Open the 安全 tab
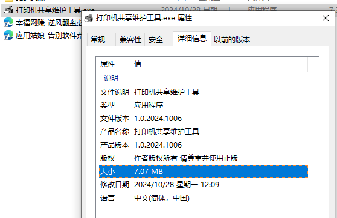The image size is (337, 218). (159, 39)
